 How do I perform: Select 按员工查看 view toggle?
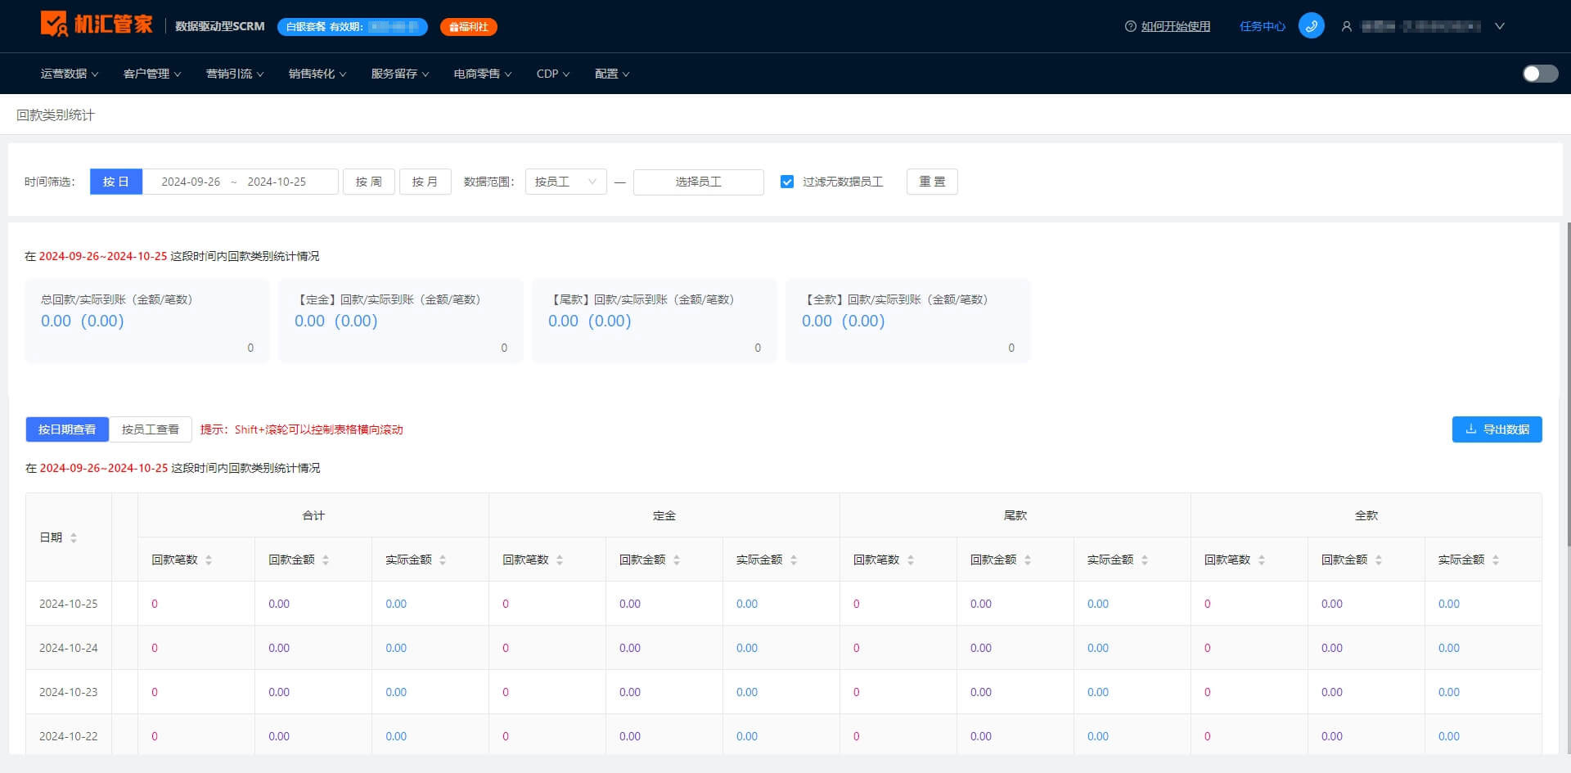pyautogui.click(x=151, y=429)
